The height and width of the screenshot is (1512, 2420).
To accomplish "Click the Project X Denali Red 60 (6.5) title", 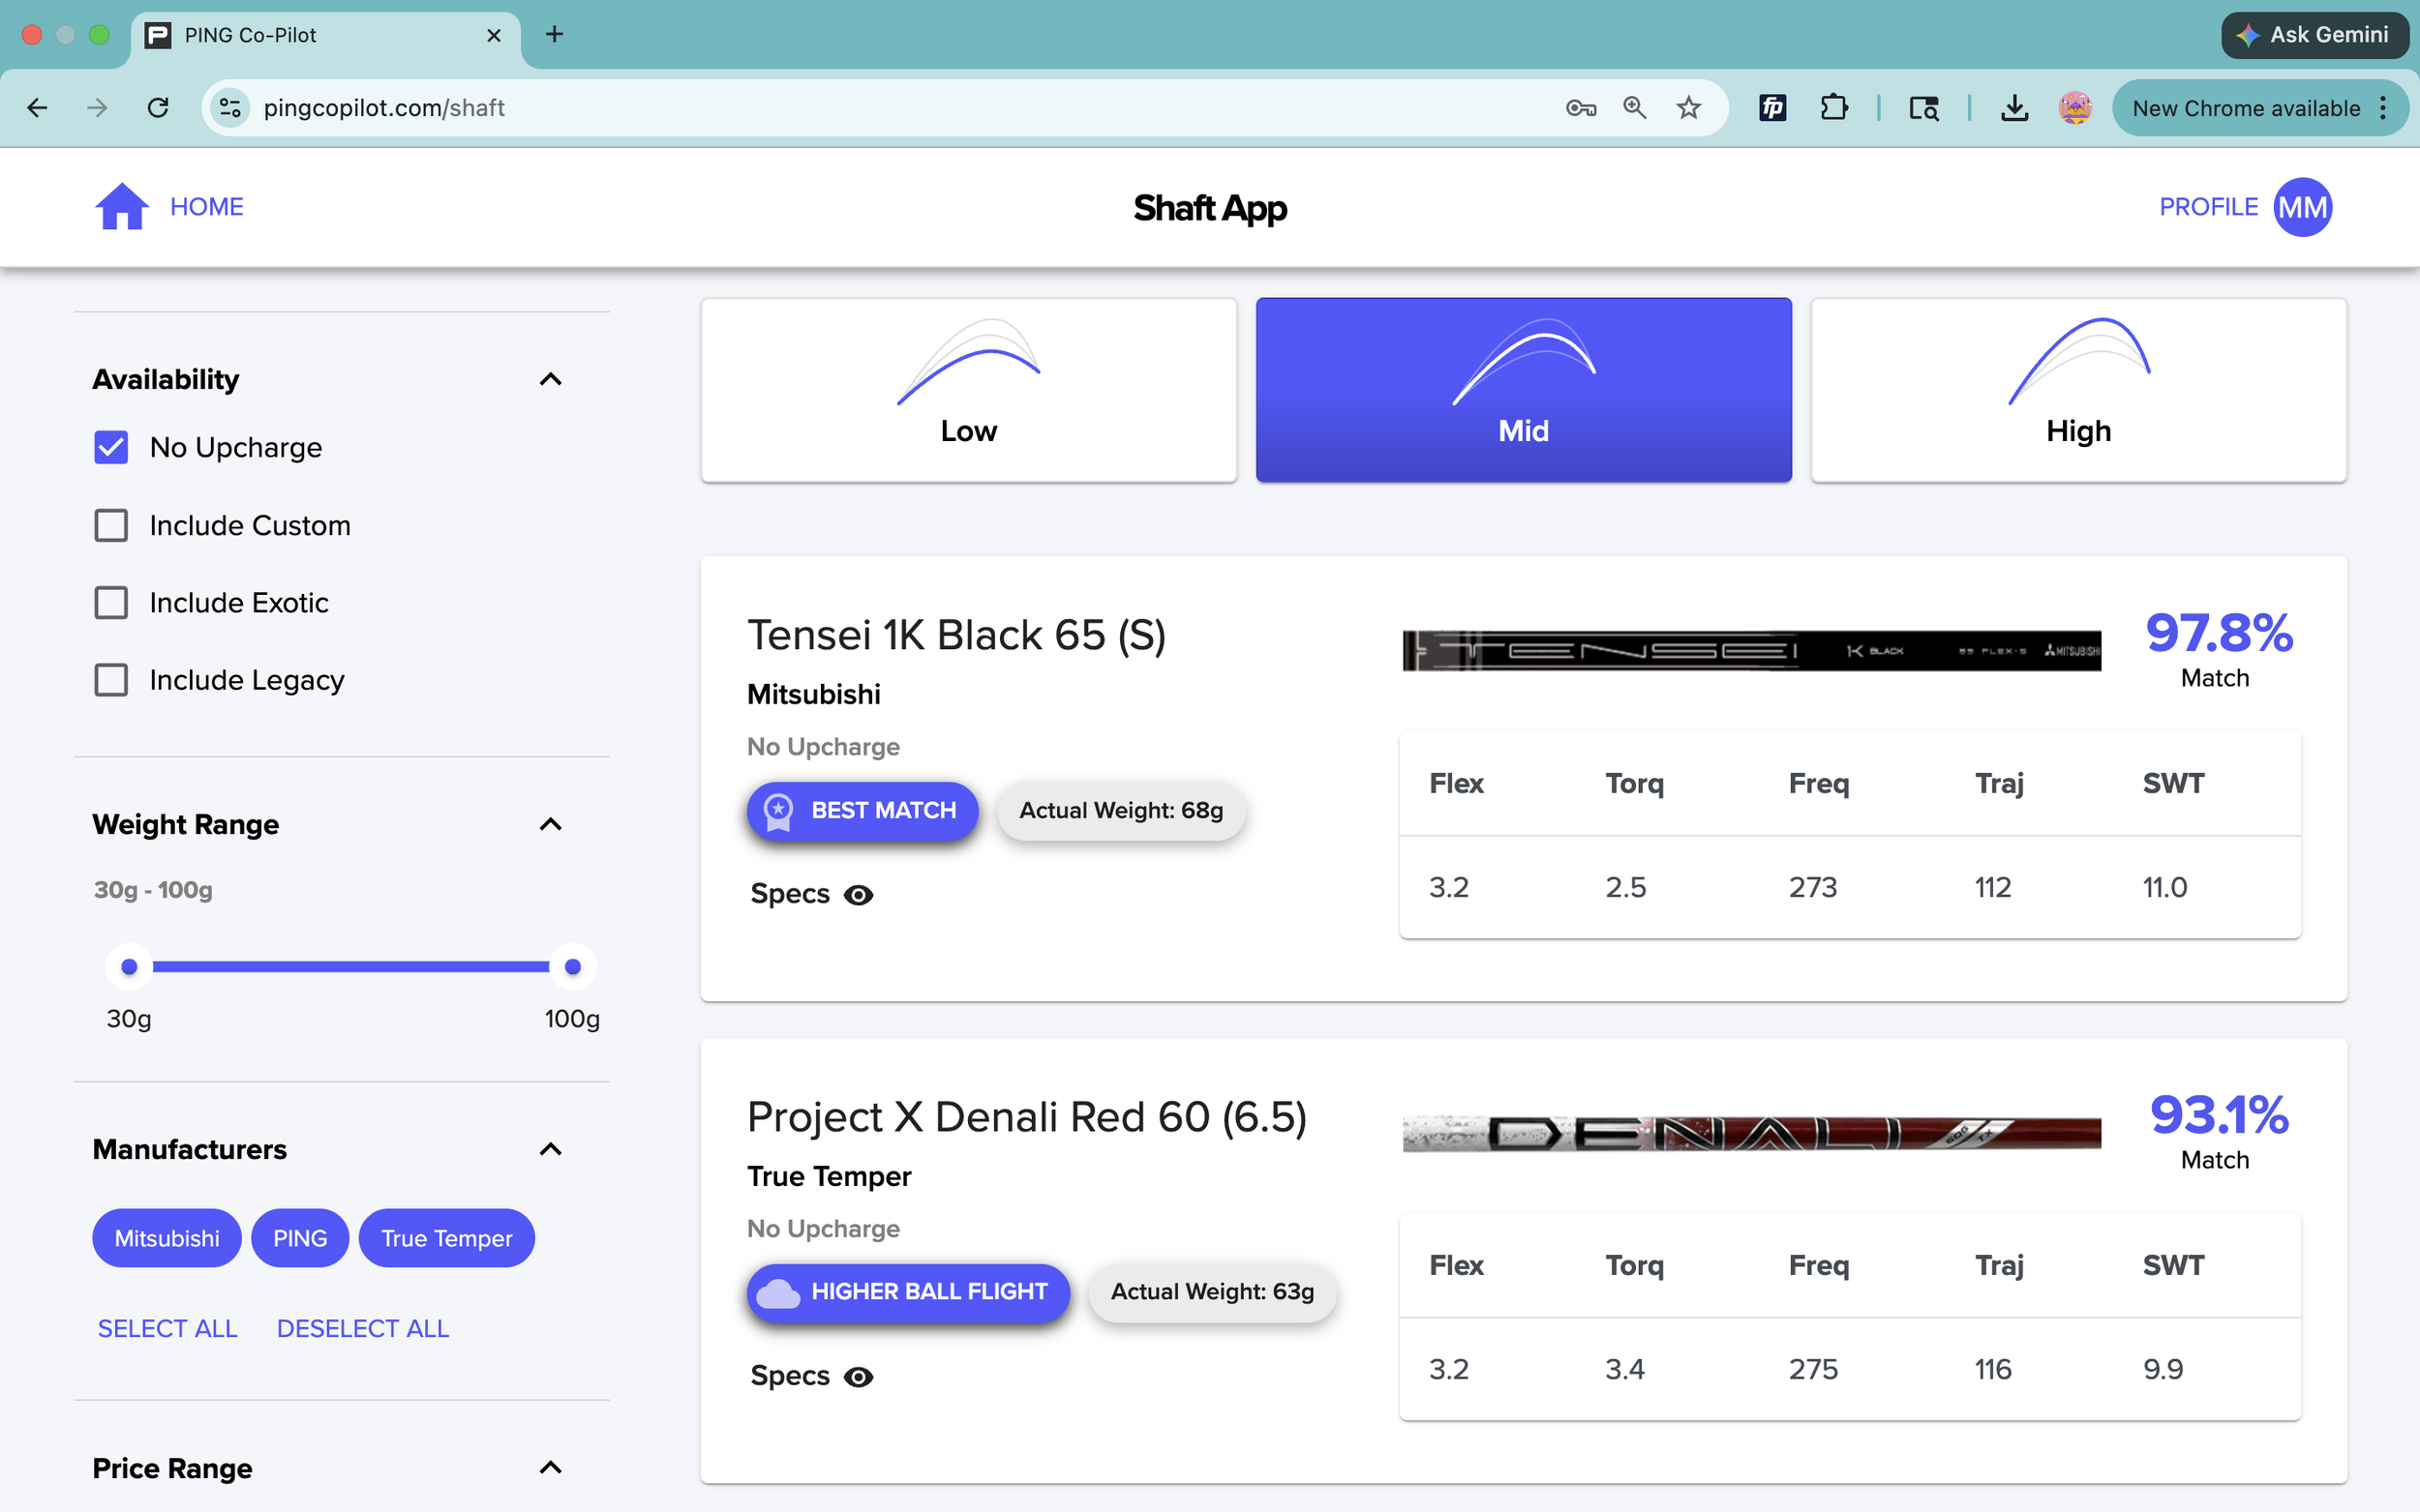I will click(x=1027, y=1117).
